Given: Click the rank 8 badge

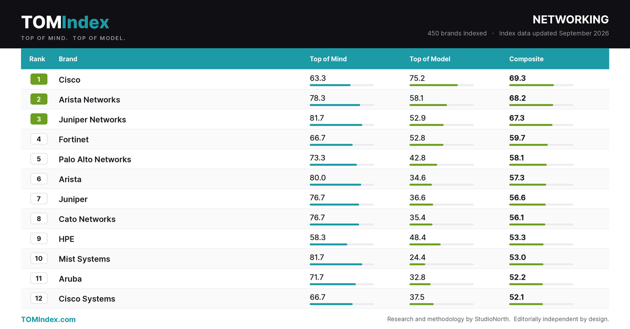Looking at the screenshot, I should (39, 219).
